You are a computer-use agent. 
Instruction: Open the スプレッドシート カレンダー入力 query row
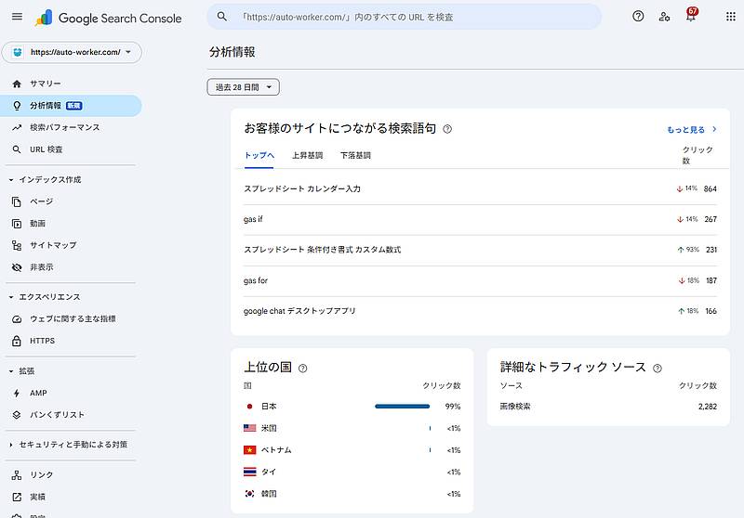[480, 189]
